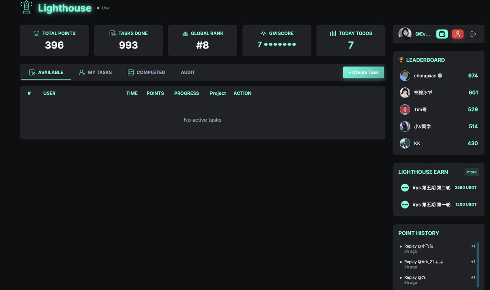Click the more button in Lighthouse Earn
Image resolution: width=490 pixels, height=290 pixels.
coord(472,172)
